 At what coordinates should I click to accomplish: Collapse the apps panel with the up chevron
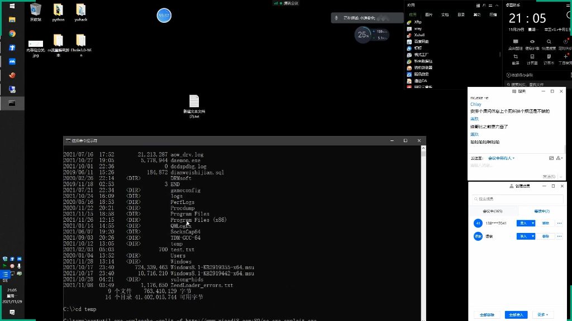(497, 6)
